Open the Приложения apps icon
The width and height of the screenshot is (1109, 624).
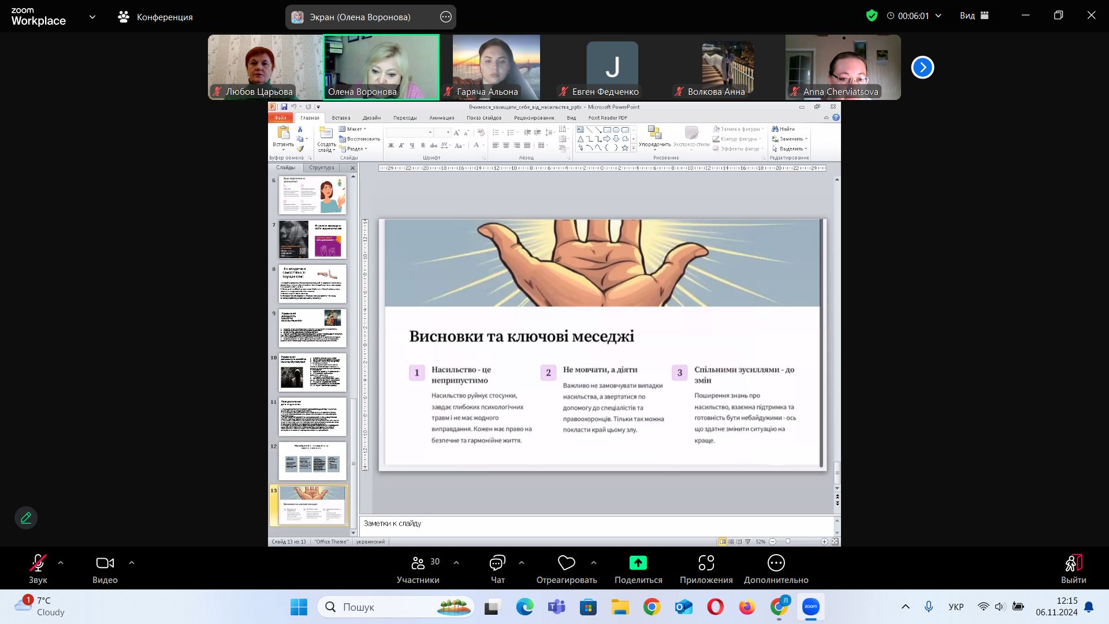point(706,563)
